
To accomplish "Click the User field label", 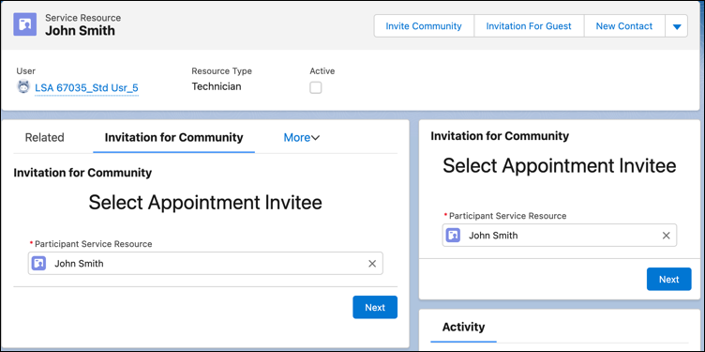I will tap(25, 71).
